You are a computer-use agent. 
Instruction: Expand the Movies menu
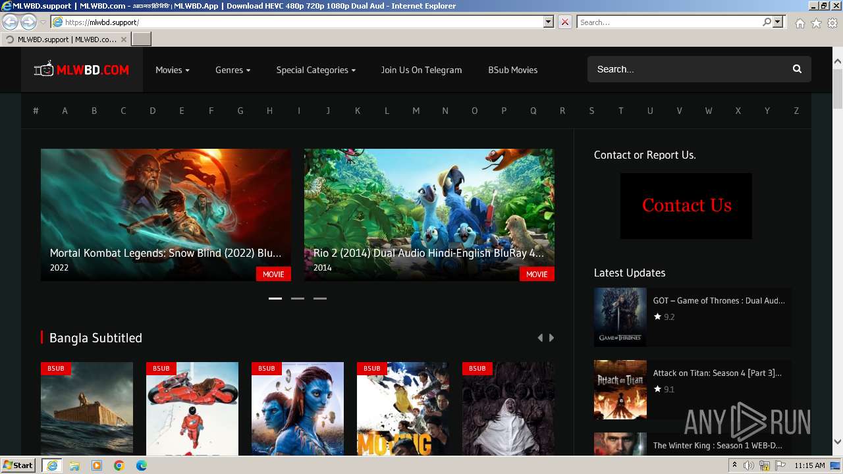coord(173,70)
